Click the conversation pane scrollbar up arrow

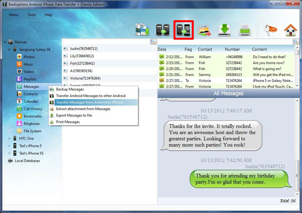[297, 100]
